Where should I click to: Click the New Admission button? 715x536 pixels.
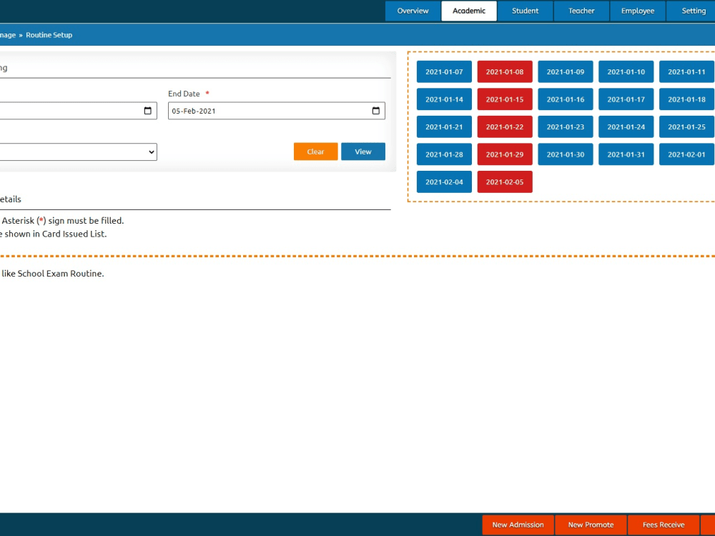pyautogui.click(x=518, y=525)
